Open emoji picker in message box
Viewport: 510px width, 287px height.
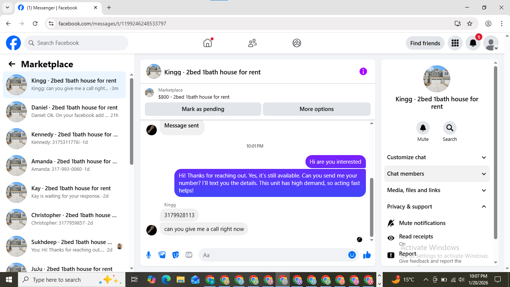[x=352, y=255]
